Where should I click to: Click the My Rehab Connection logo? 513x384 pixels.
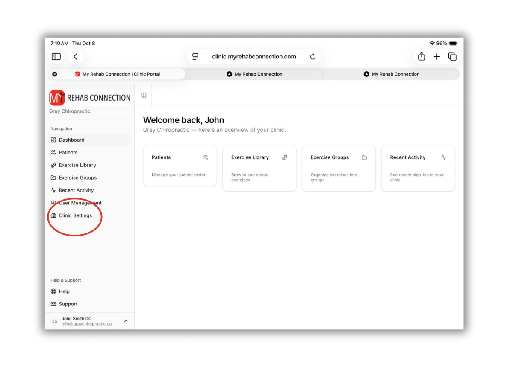coord(90,98)
